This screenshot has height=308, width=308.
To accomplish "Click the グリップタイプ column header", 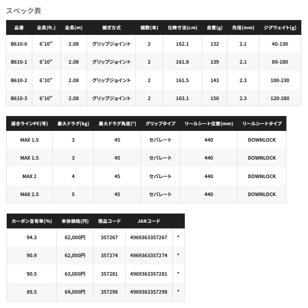I will pos(160,124).
